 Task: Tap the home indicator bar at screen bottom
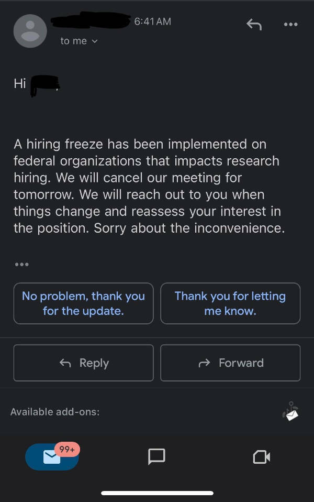coord(157,493)
